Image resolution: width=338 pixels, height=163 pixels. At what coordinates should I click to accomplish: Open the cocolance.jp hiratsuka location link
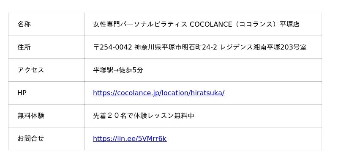(x=159, y=93)
